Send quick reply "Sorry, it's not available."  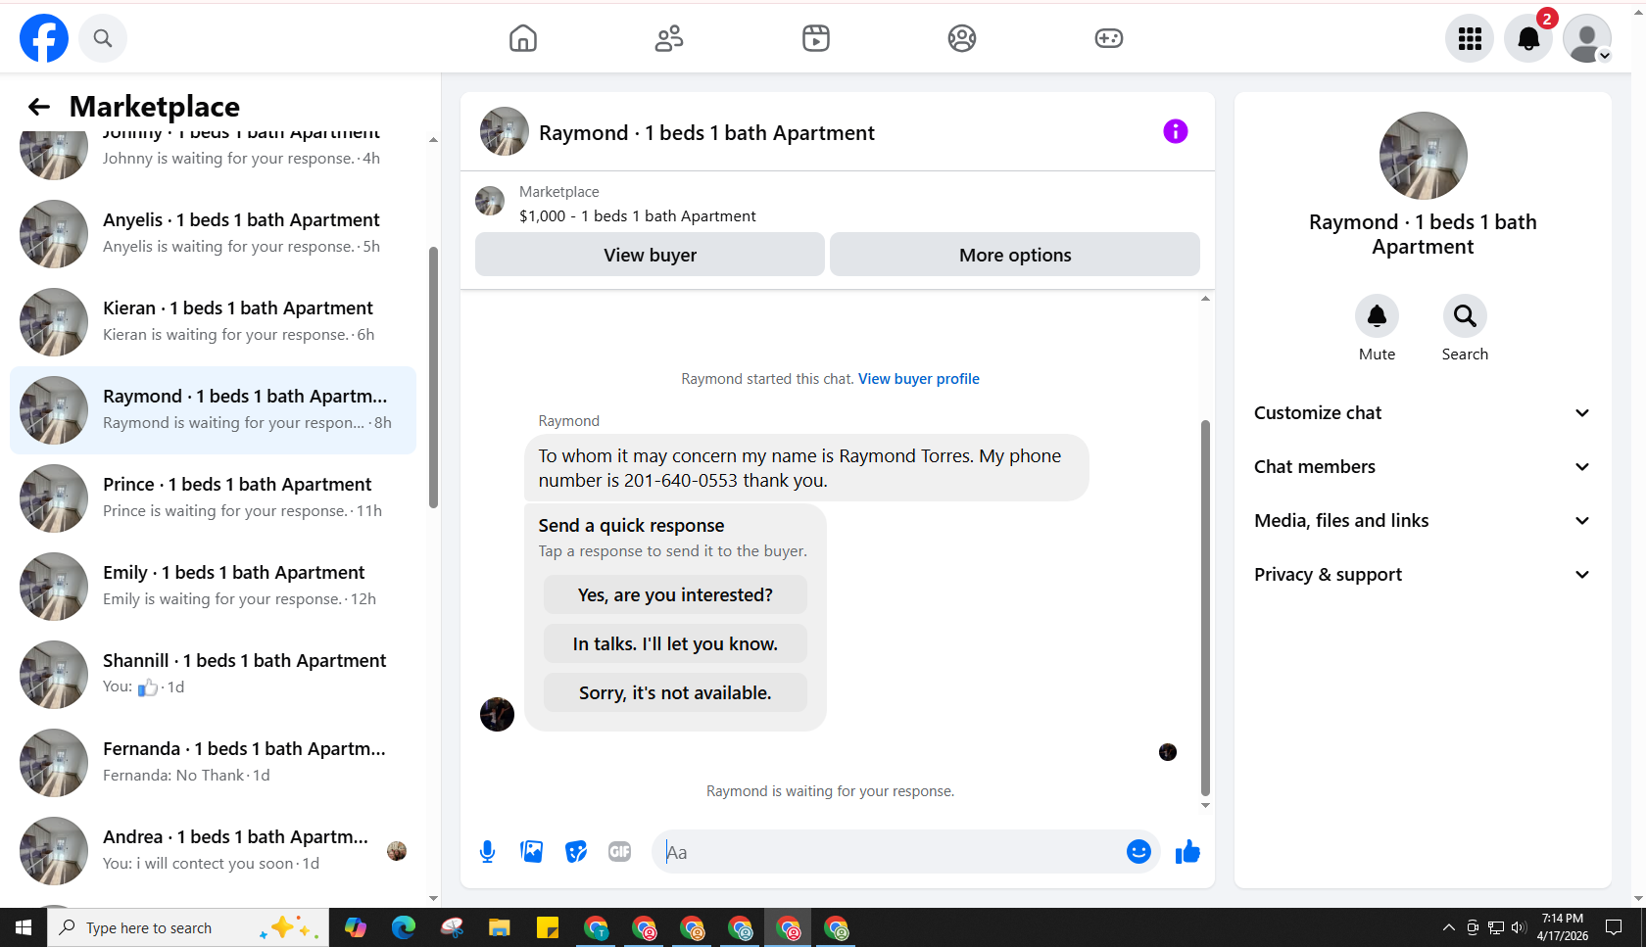pos(675,692)
